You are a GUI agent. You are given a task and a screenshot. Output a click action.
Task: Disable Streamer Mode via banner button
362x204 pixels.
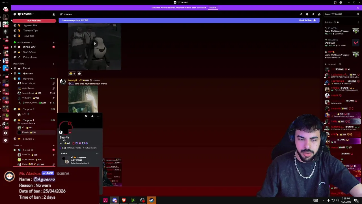213,8
